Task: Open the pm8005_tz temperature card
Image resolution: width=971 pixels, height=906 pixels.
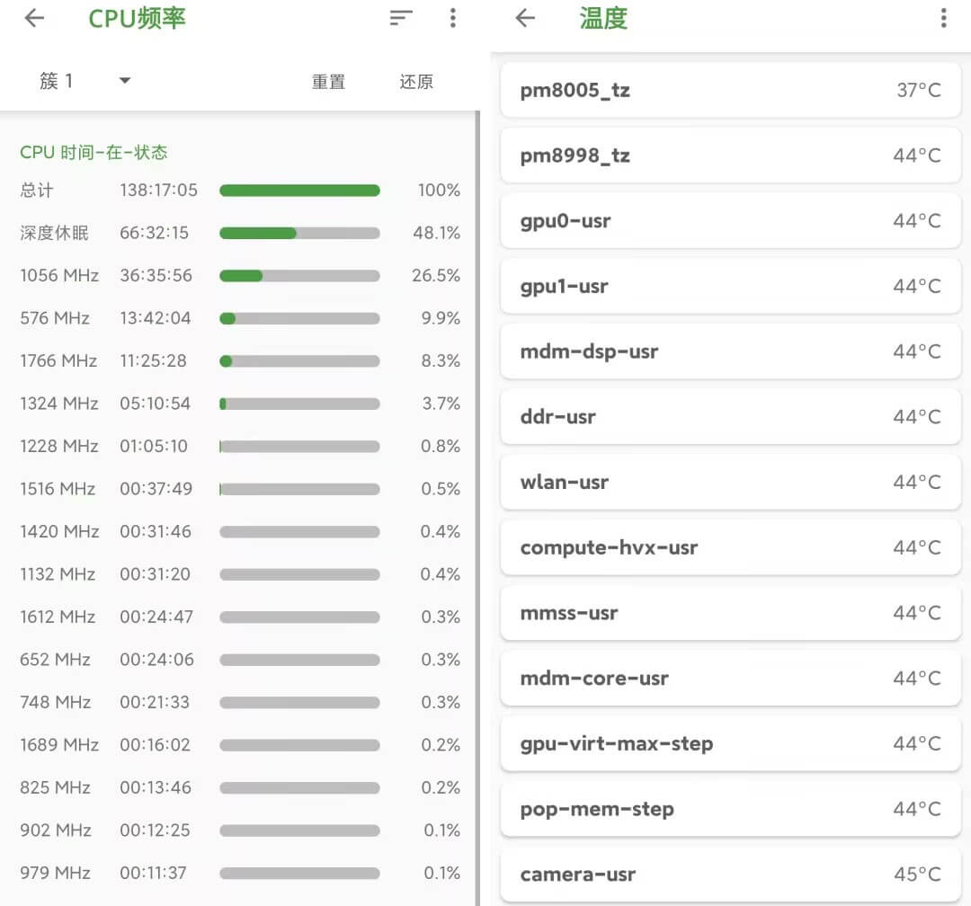Action: pos(730,90)
